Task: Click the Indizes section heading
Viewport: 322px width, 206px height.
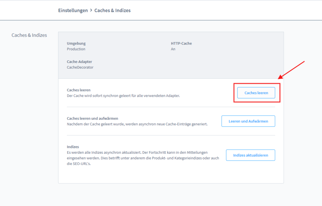Action: click(73, 147)
